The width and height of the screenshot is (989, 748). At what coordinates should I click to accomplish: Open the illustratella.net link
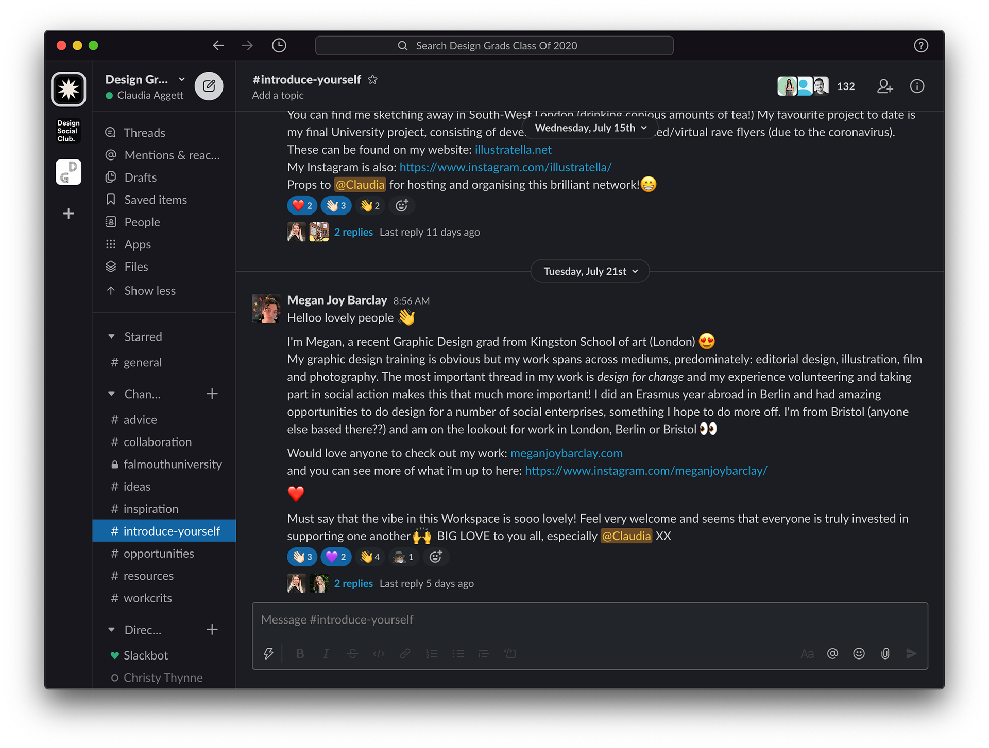click(513, 150)
